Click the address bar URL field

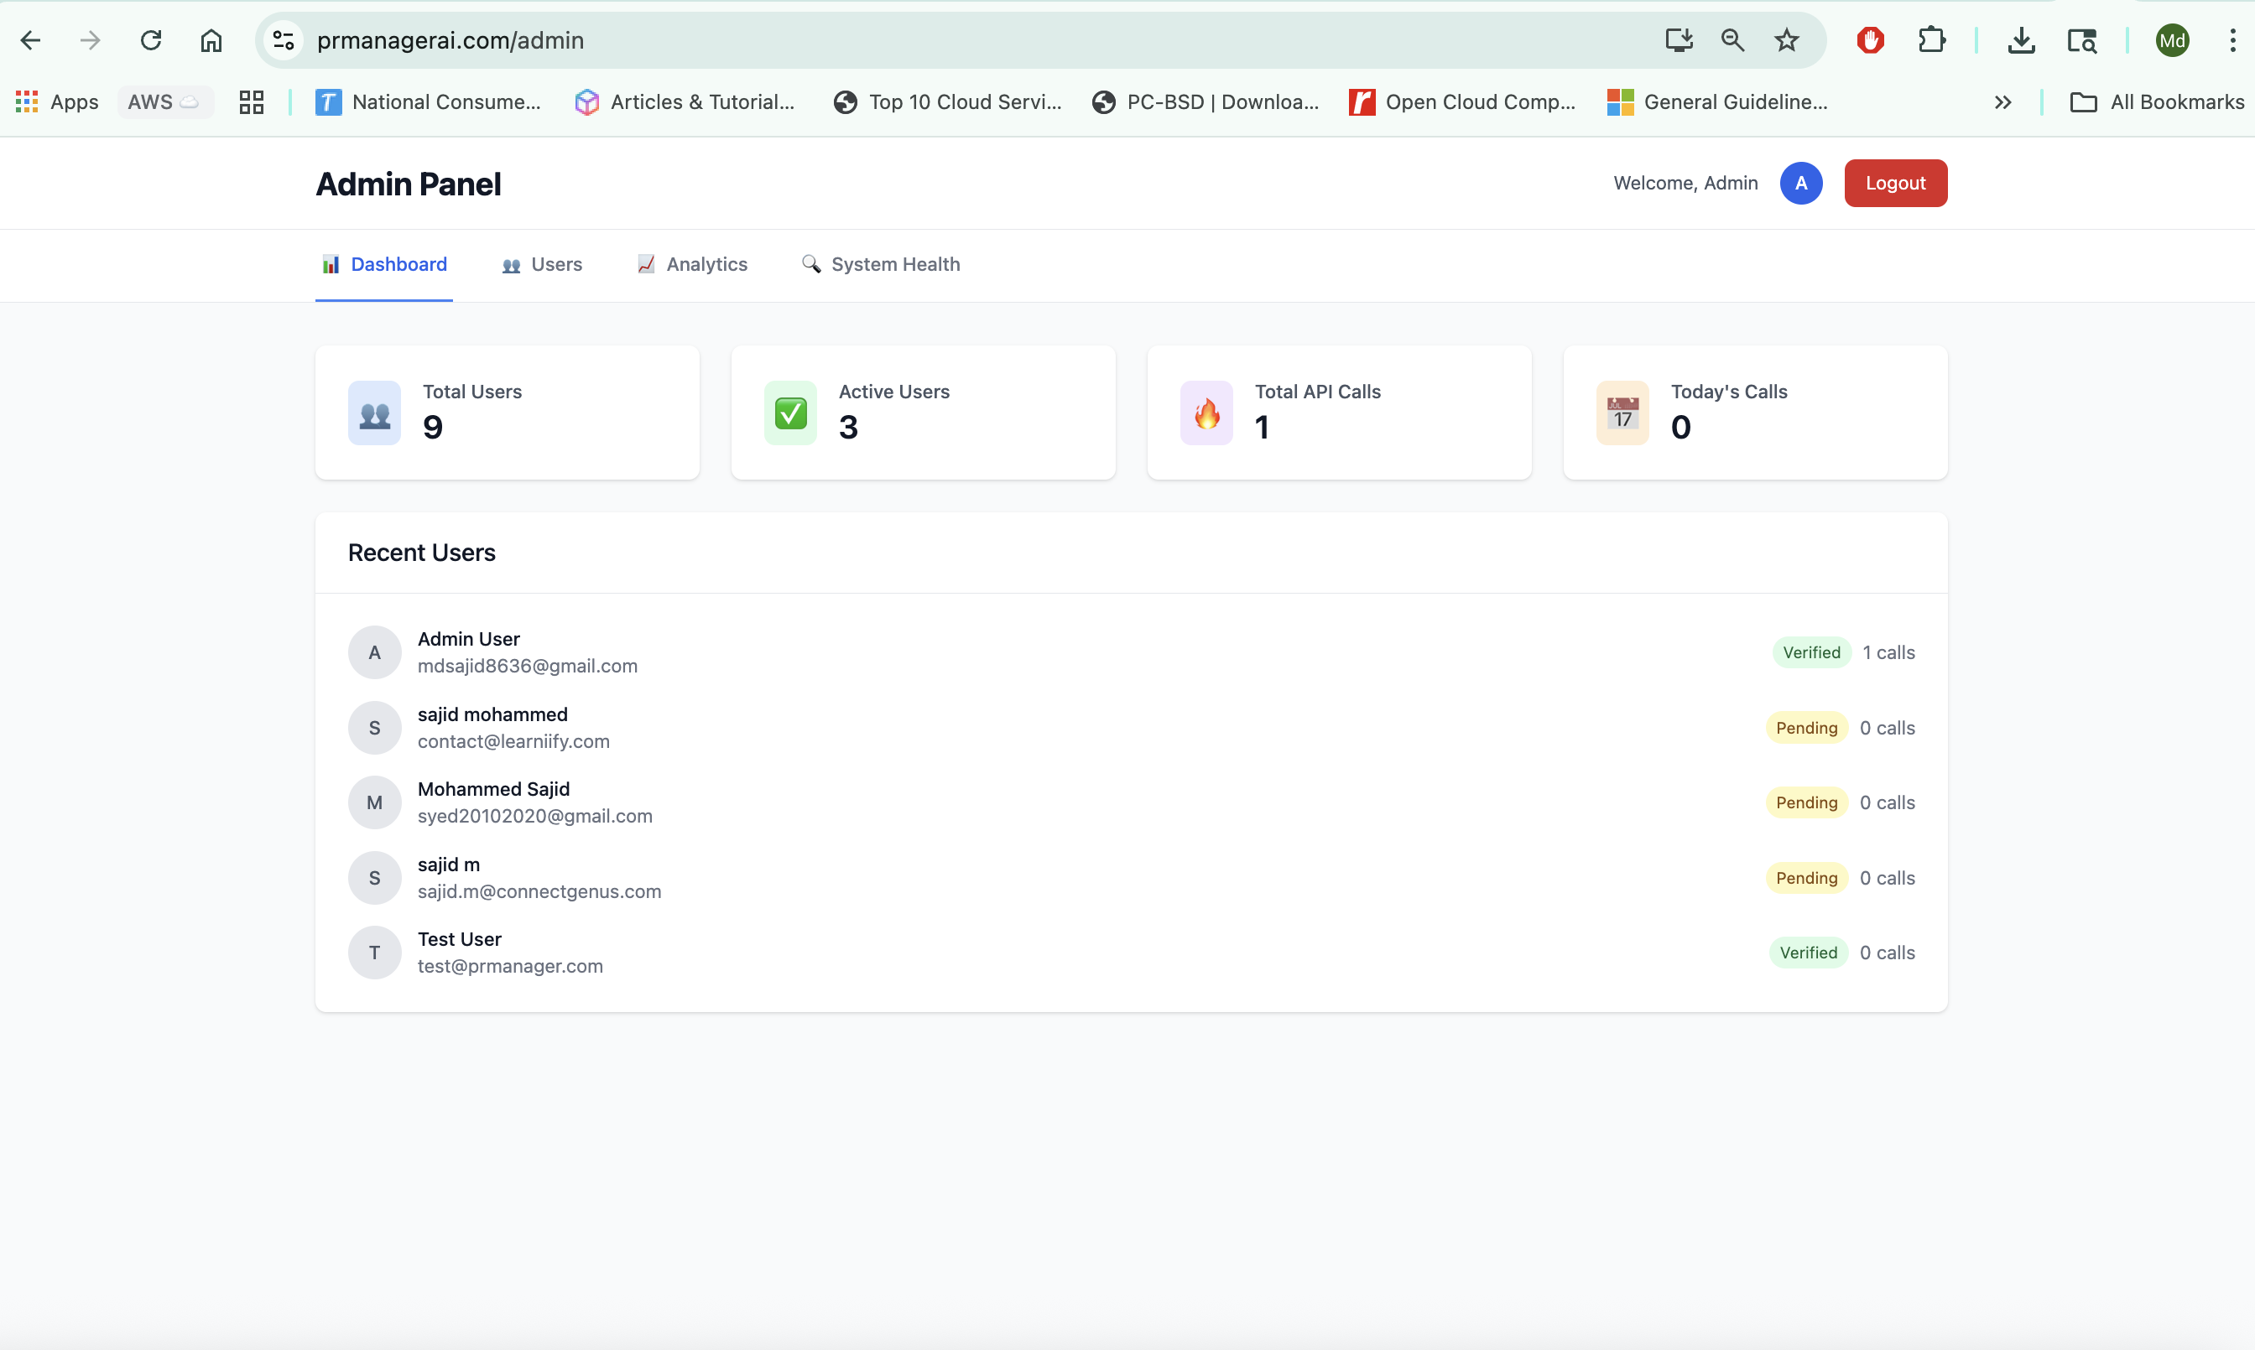[x=910, y=40]
